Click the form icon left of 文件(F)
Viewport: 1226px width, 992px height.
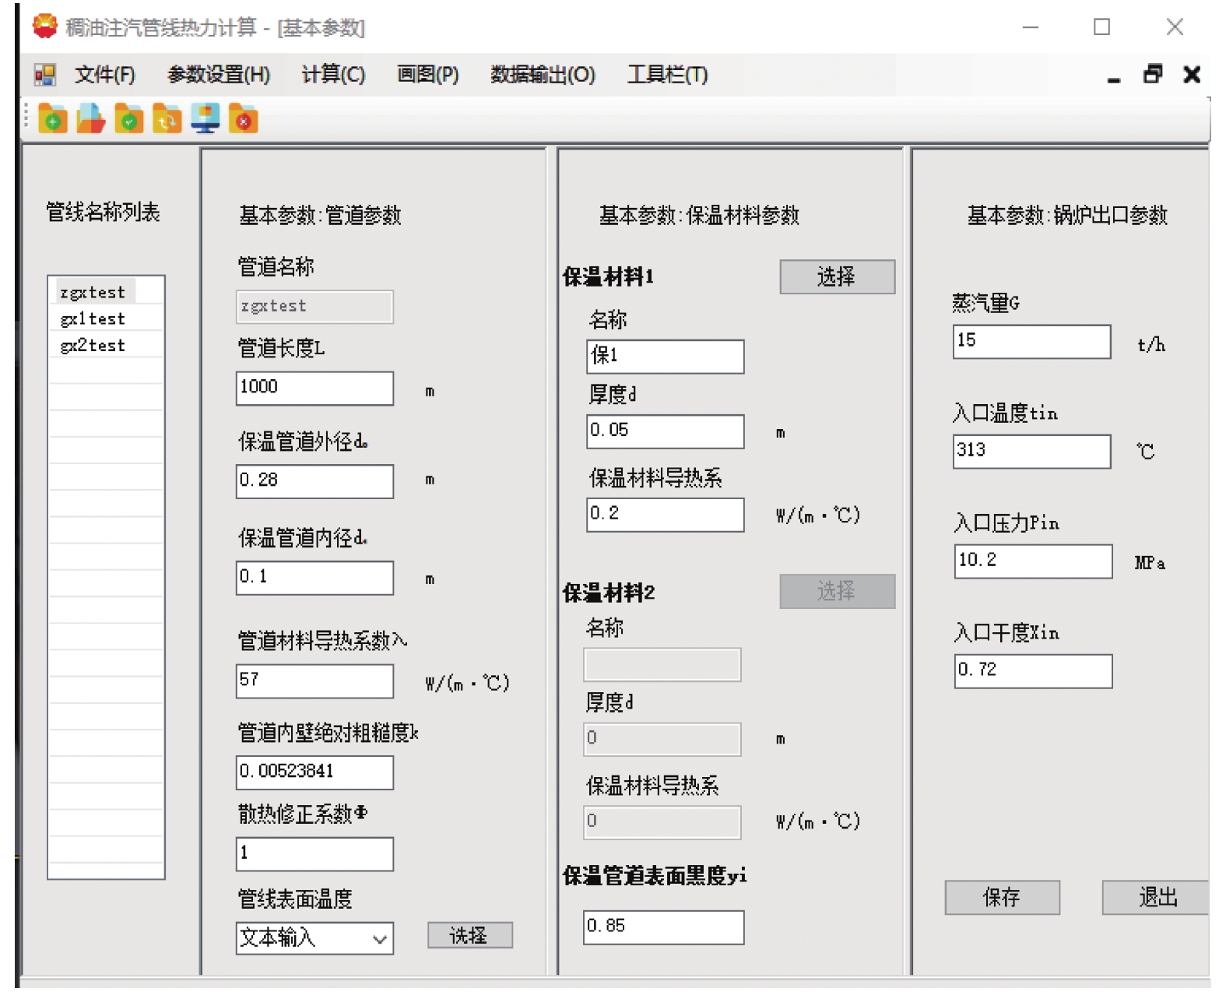(44, 75)
